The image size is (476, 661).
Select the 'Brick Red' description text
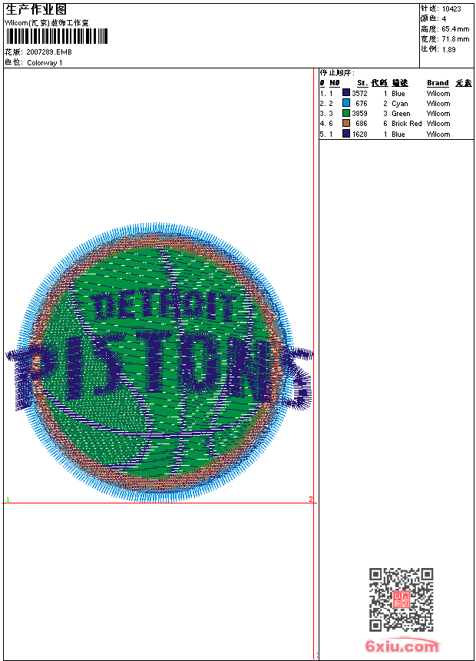click(406, 124)
